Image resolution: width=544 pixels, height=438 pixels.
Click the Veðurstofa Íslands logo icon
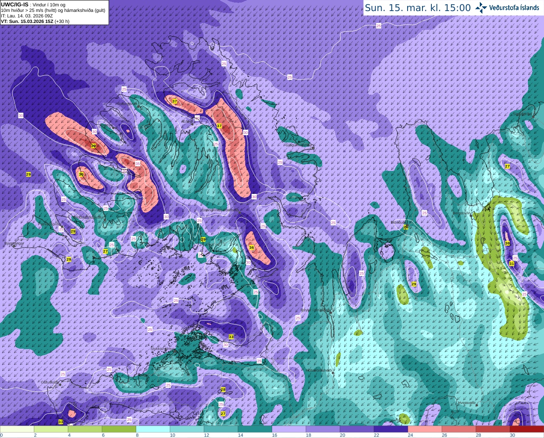coord(481,7)
